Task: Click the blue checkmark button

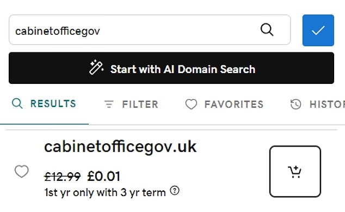Action: tap(318, 31)
